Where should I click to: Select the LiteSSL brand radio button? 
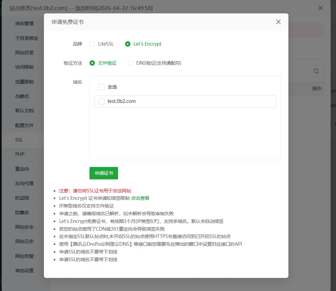(92, 44)
